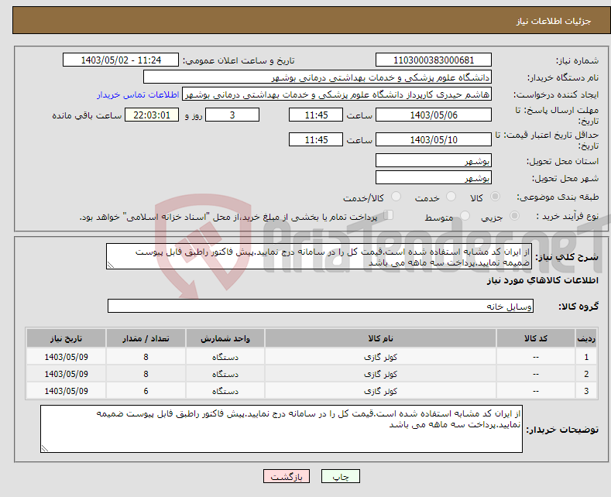The height and width of the screenshot is (497, 611).
Task: Click unit دستگاه in row 3
Action: (x=225, y=391)
